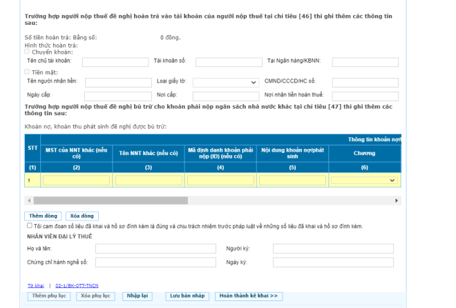
Task: Expand the Chương dropdown in table row 1
Action: [364, 180]
